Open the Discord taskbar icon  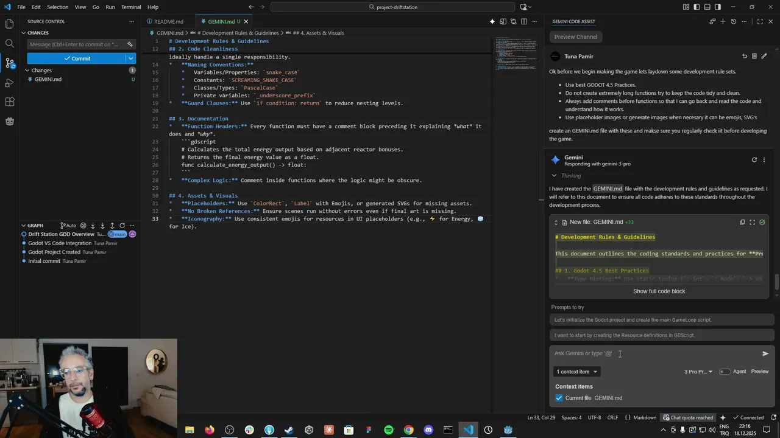(428, 430)
